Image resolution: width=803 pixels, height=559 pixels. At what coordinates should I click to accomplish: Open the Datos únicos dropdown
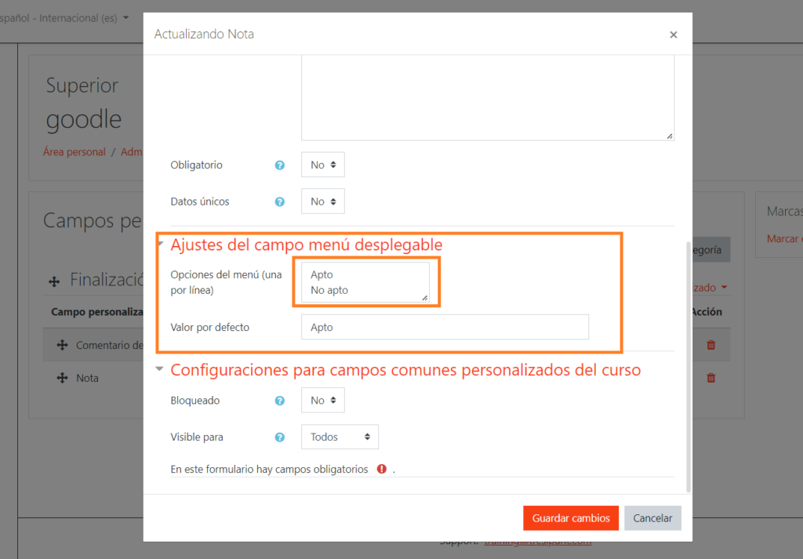tap(322, 201)
